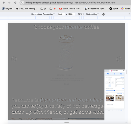Click the X position input field
This screenshot has width=131, height=124.
pyautogui.click(x=119, y=80)
